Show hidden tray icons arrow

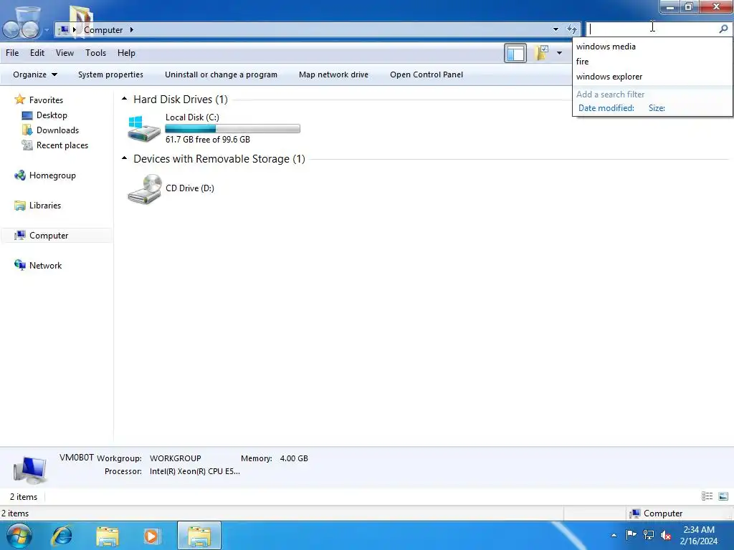(x=614, y=535)
